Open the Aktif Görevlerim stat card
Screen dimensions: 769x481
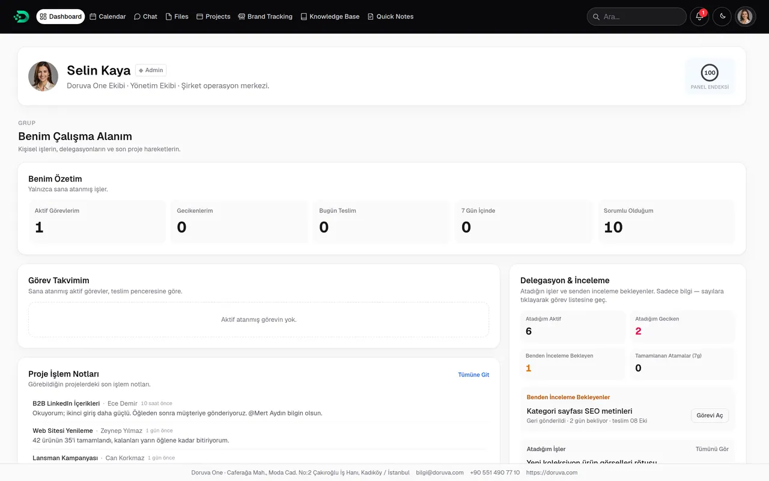point(97,222)
